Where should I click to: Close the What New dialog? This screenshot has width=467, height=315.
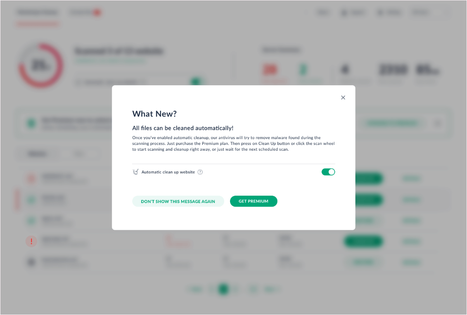343,98
